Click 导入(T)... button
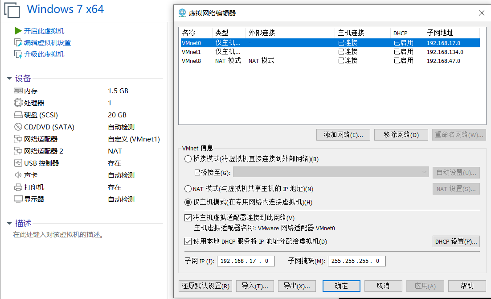Image resolution: width=491 pixels, height=299 pixels. tap(255, 286)
